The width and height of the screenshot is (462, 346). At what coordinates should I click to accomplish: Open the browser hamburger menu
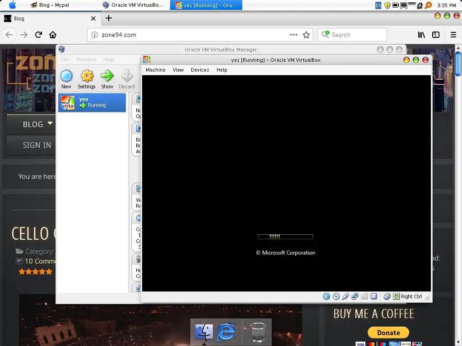tap(453, 35)
